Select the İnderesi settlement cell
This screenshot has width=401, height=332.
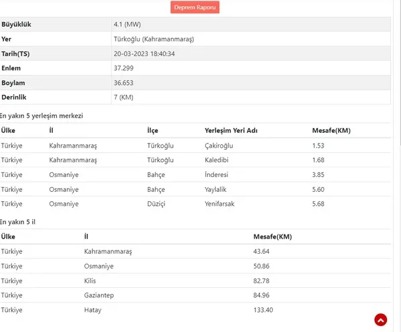point(217,175)
